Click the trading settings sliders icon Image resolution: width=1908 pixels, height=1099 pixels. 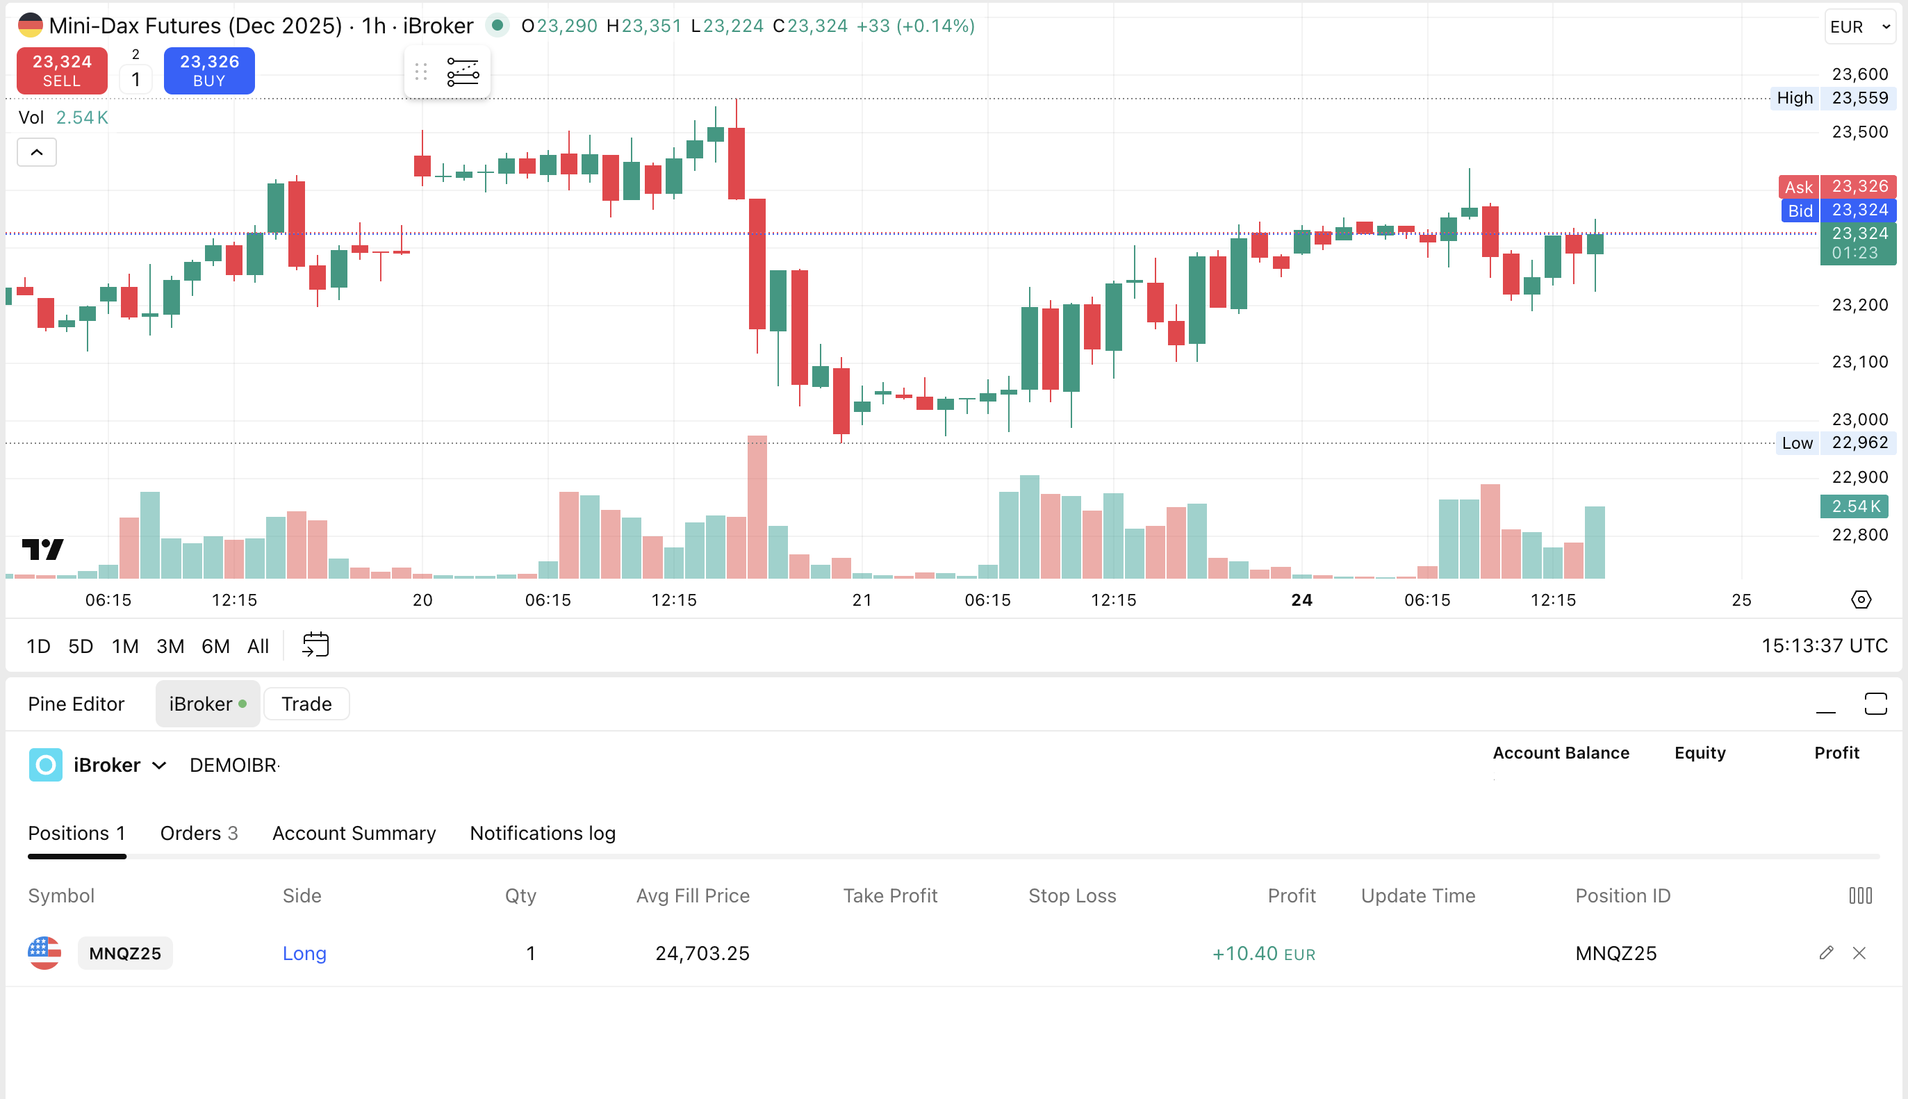[x=463, y=72]
